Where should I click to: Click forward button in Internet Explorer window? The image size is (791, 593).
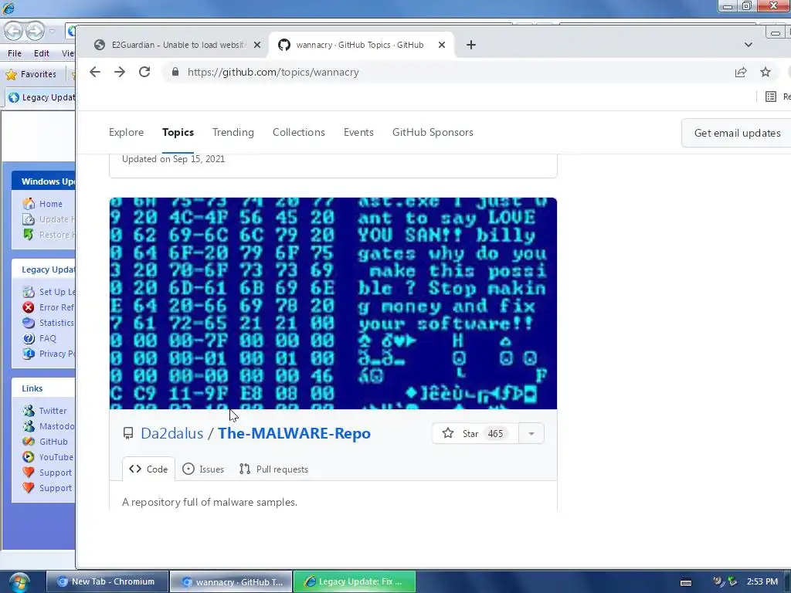[35, 31]
